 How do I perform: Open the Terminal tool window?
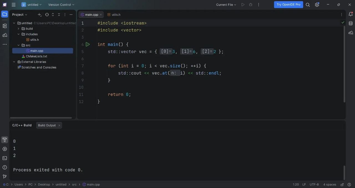[5, 158]
